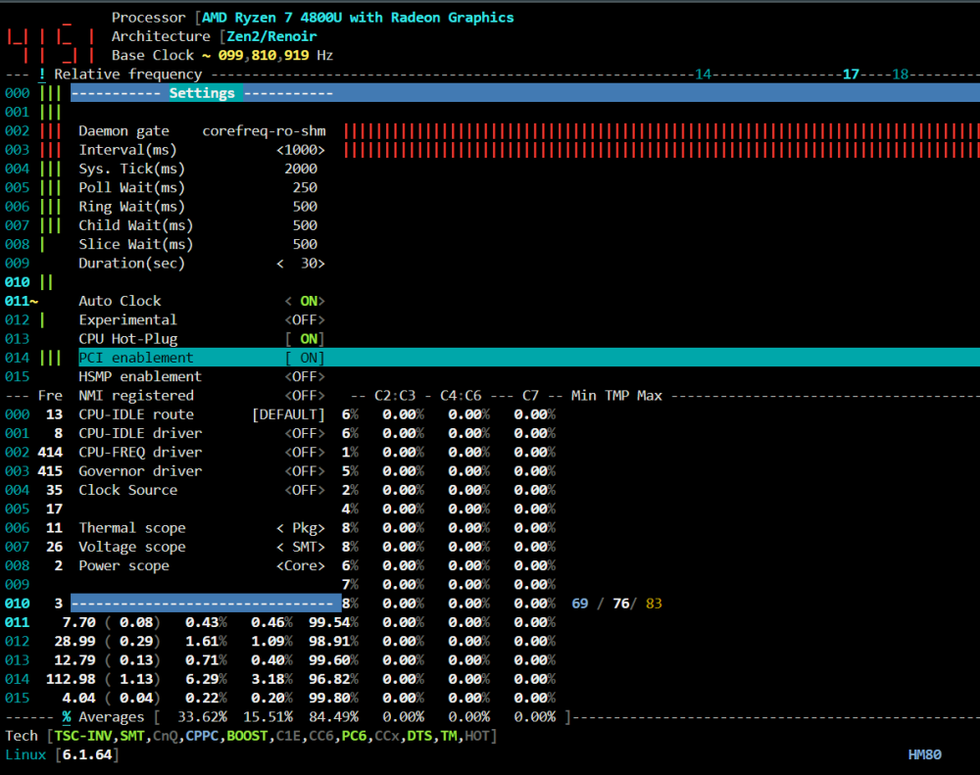980x775 pixels.
Task: Click the Linux kernel version 6.1.64
Action: tap(87, 754)
